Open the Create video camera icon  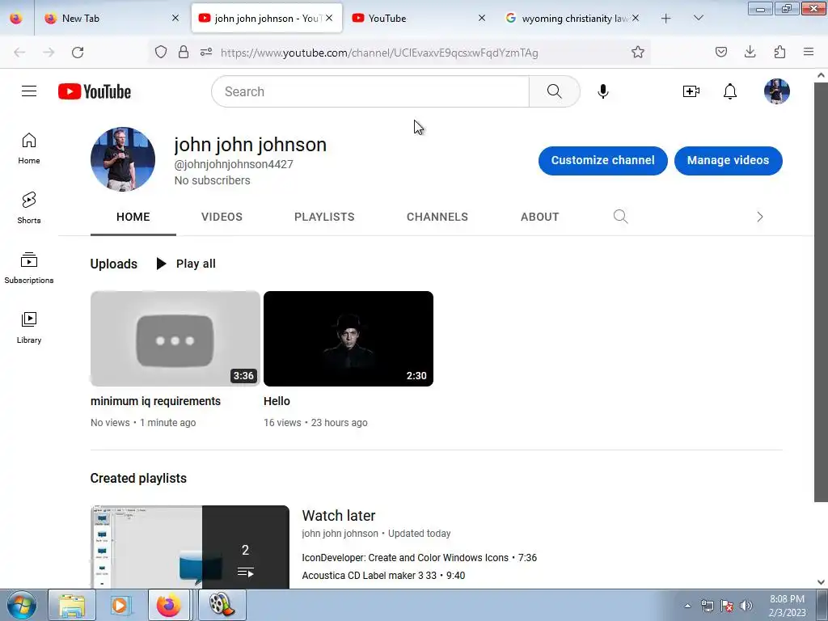tap(691, 91)
